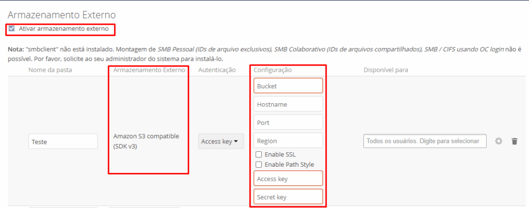Click the Disponível para column header
The width and height of the screenshot is (529, 208).
point(386,70)
